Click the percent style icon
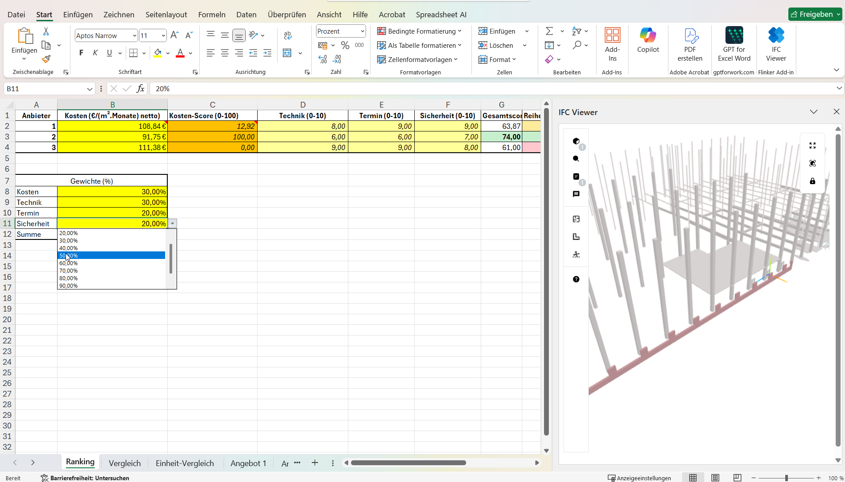 (x=345, y=45)
